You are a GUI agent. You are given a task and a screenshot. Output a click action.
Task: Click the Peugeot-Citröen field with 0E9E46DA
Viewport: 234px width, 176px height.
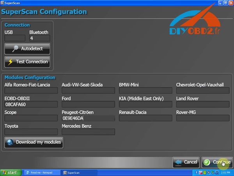pyautogui.click(x=89, y=118)
